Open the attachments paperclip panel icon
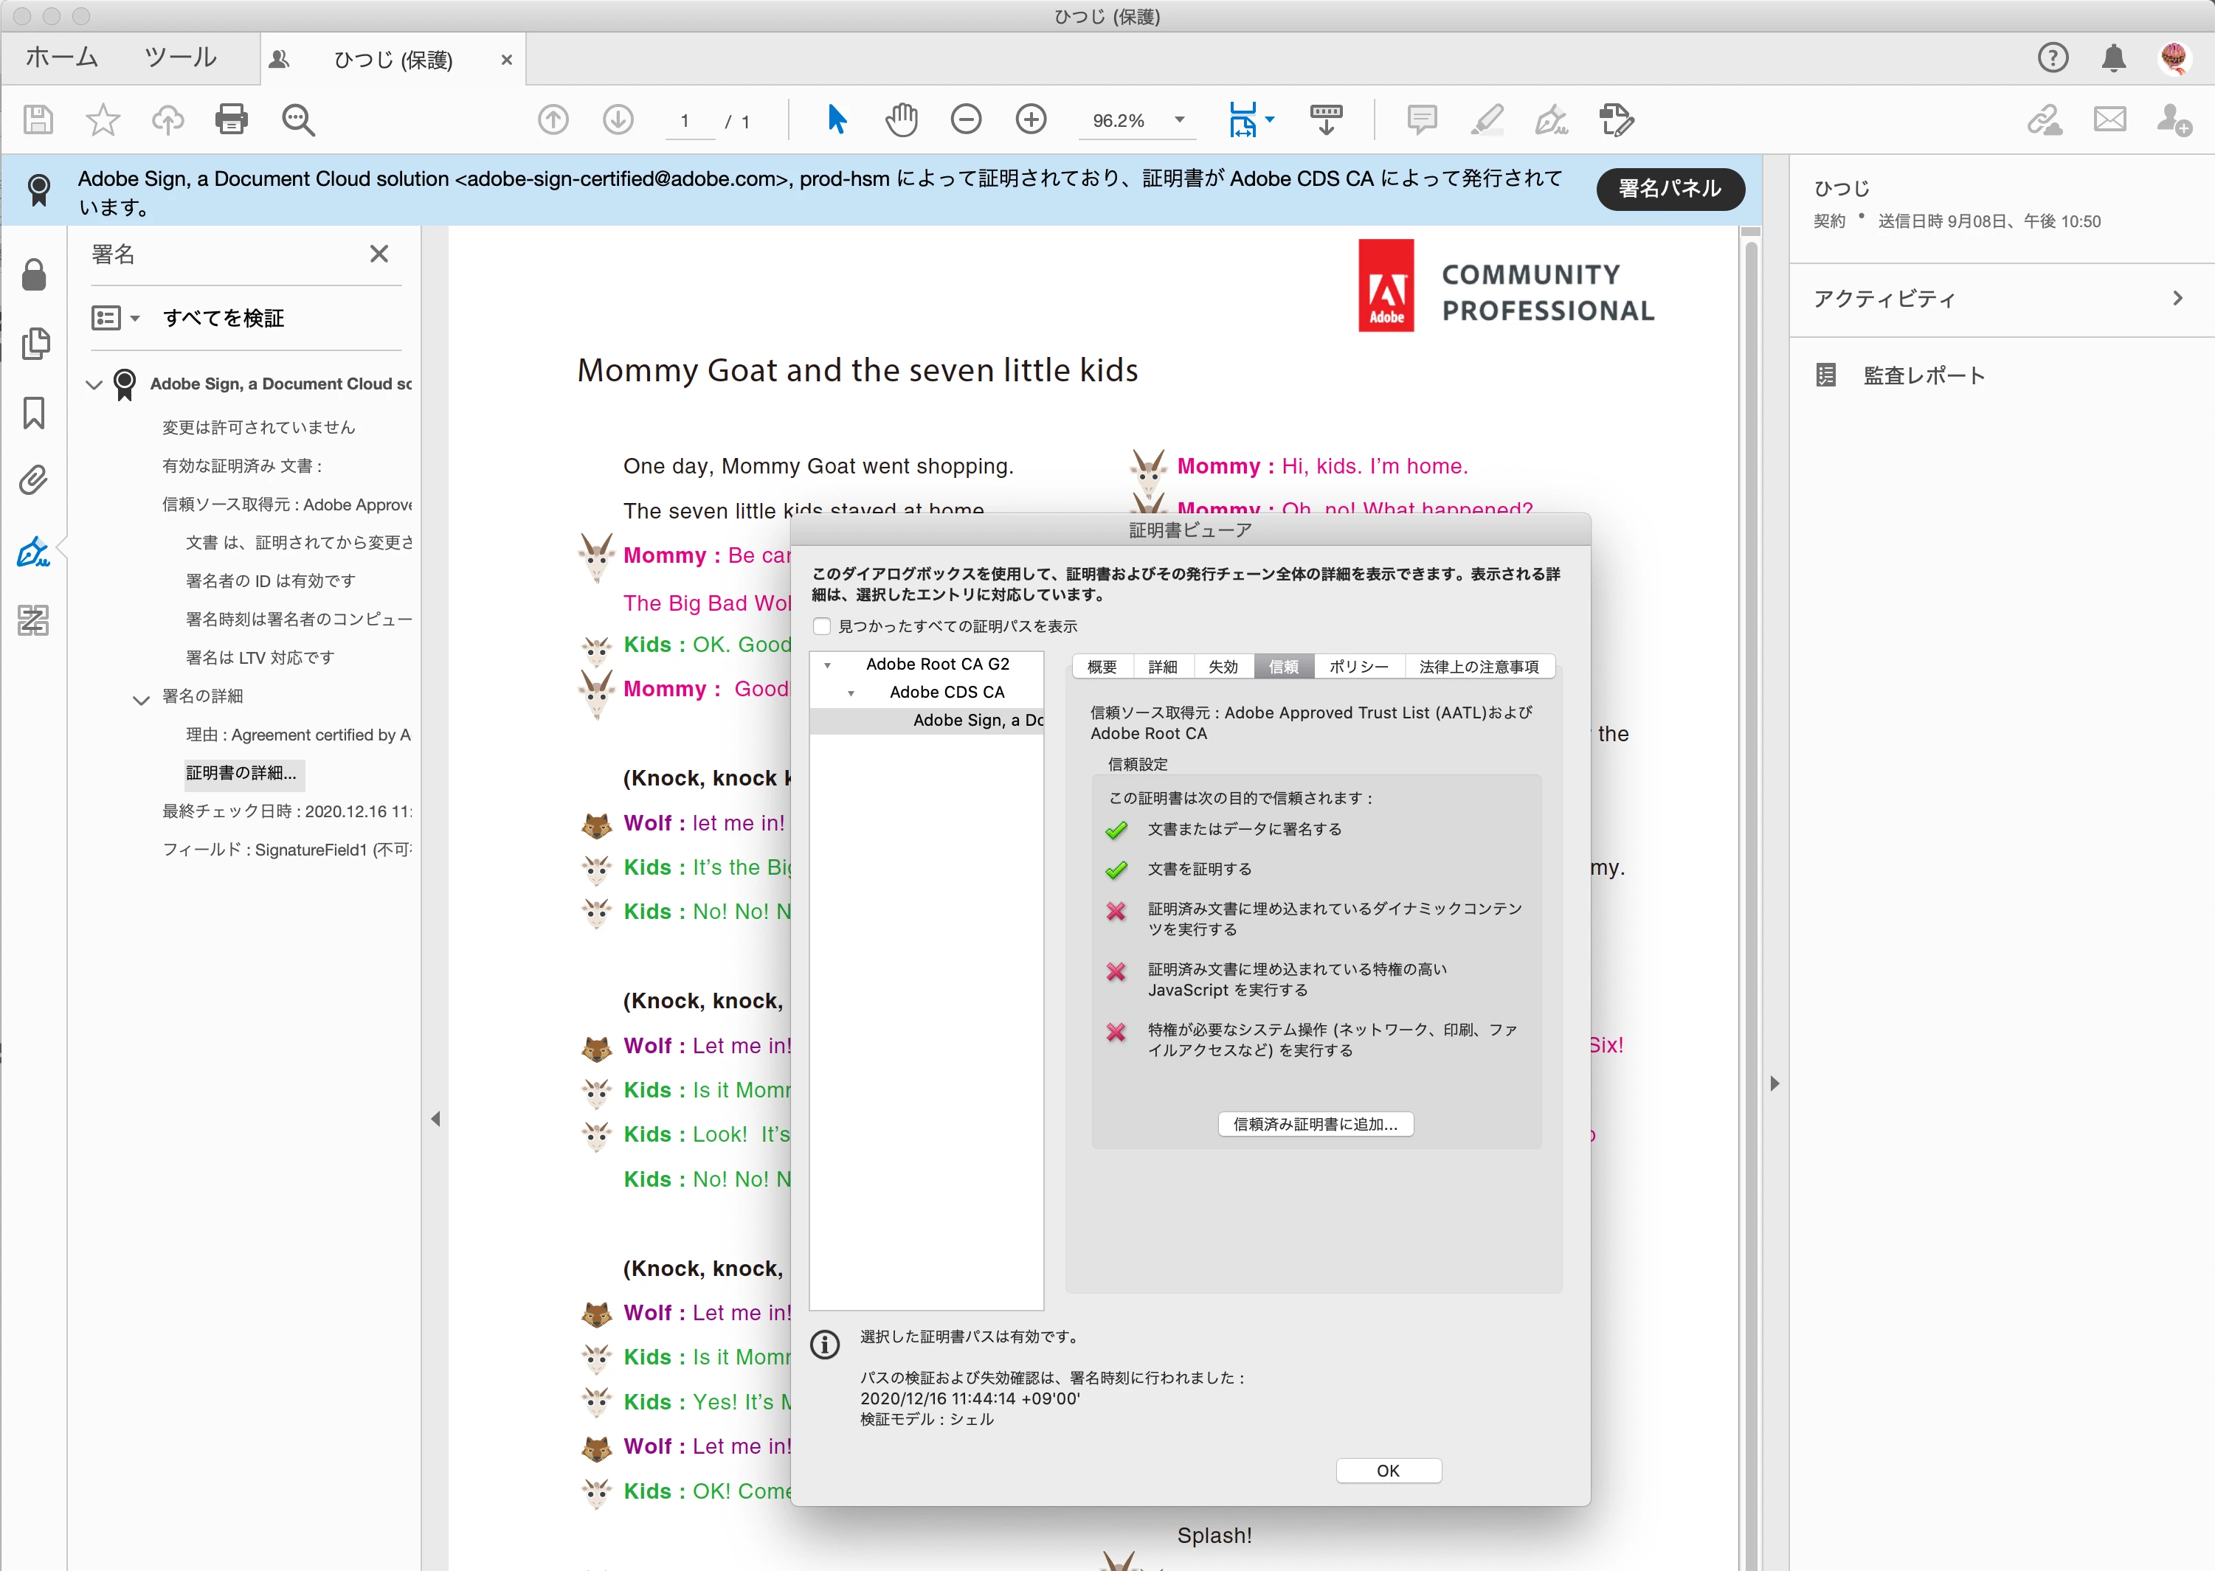The width and height of the screenshot is (2215, 1571). 34,480
